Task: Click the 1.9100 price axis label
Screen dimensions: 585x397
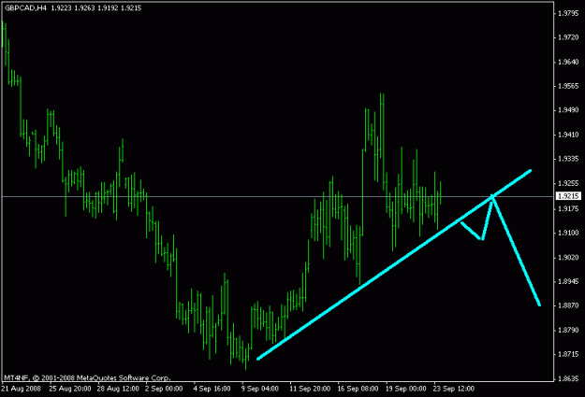Action: click(568, 233)
